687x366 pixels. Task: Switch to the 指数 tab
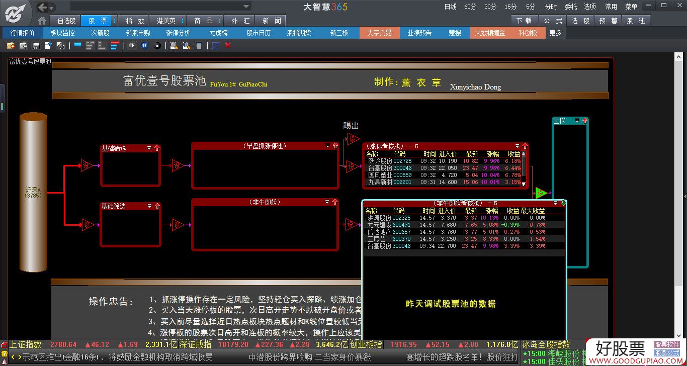(135, 21)
